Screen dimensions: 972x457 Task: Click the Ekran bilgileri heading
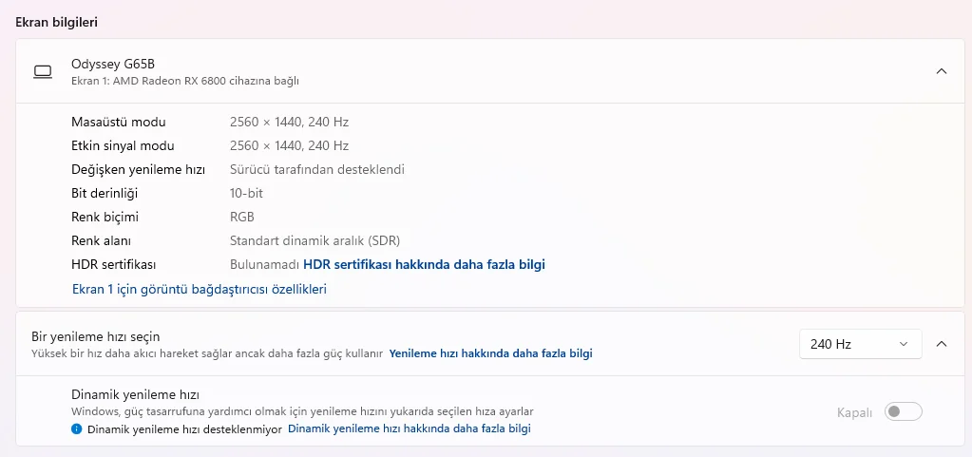point(56,22)
